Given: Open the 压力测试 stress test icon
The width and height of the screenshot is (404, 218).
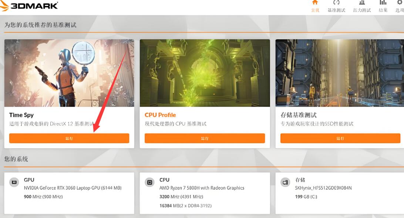Looking at the screenshot, I should point(362,3).
